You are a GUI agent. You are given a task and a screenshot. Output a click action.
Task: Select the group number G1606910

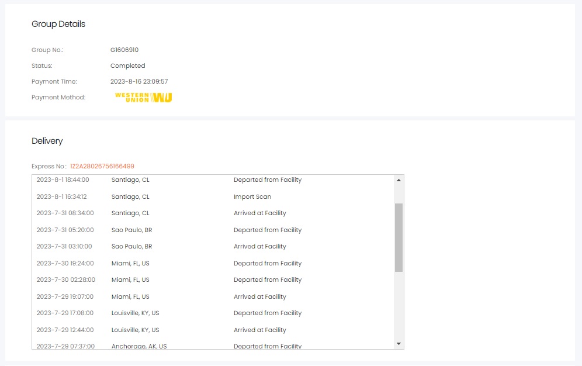click(x=124, y=50)
